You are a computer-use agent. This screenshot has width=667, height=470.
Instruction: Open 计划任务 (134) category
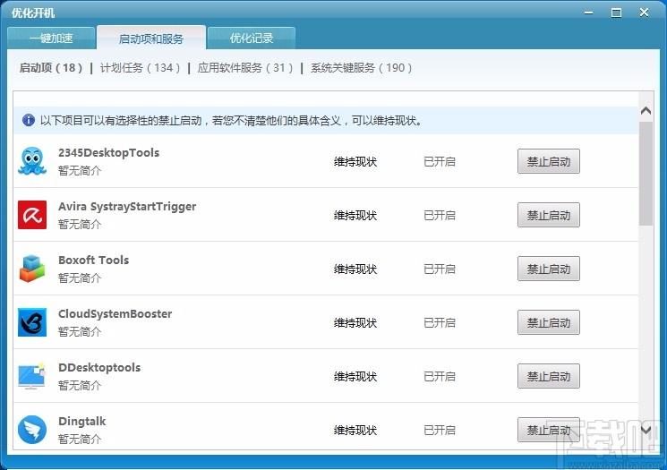pyautogui.click(x=140, y=68)
